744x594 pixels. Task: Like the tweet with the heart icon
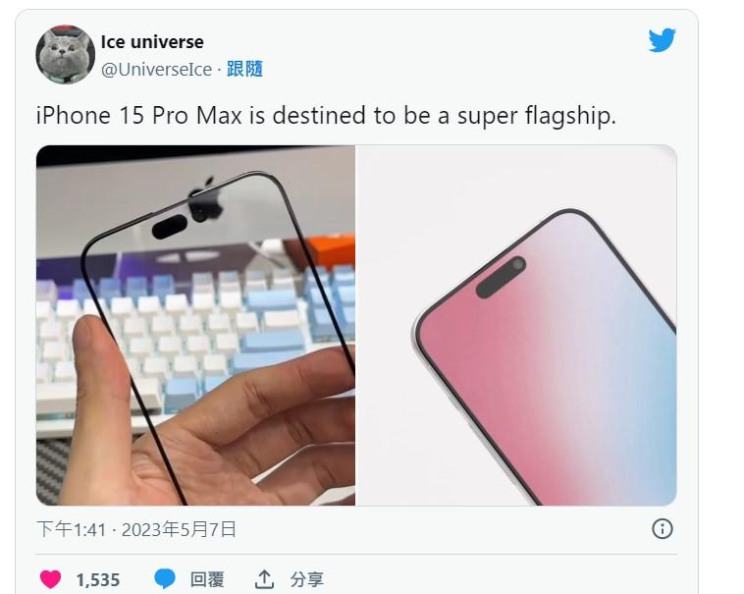(50, 579)
